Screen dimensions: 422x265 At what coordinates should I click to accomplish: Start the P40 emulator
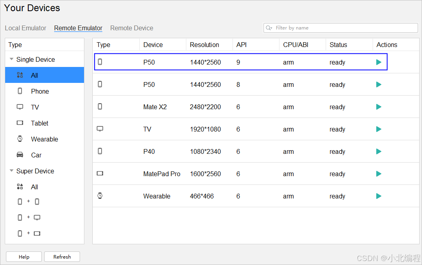[379, 151]
